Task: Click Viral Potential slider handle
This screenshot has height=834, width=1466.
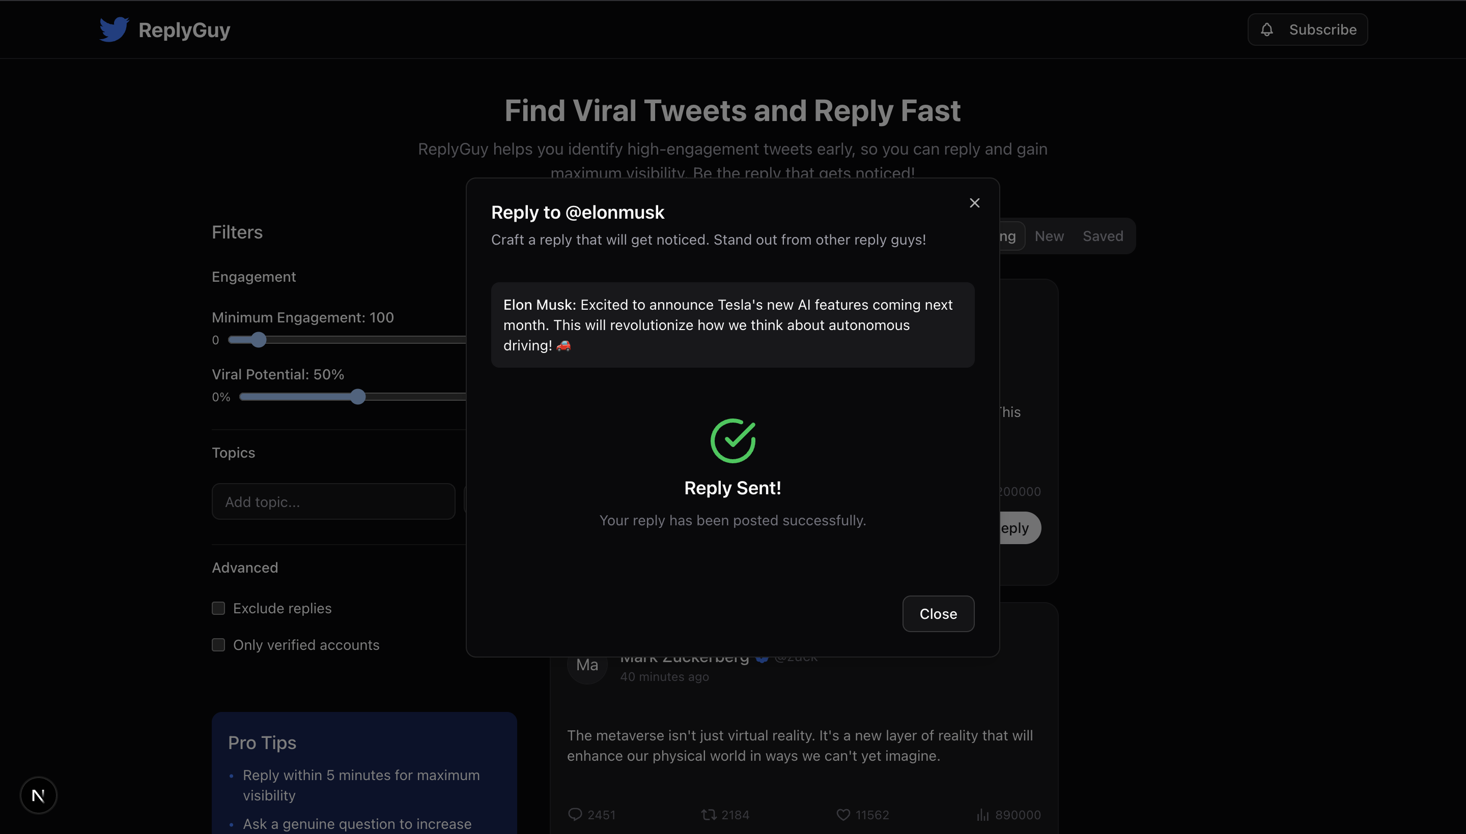Action: coord(358,397)
